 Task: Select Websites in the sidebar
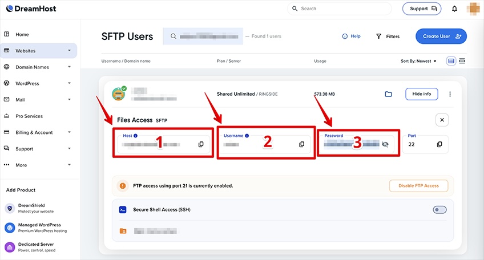click(x=26, y=51)
